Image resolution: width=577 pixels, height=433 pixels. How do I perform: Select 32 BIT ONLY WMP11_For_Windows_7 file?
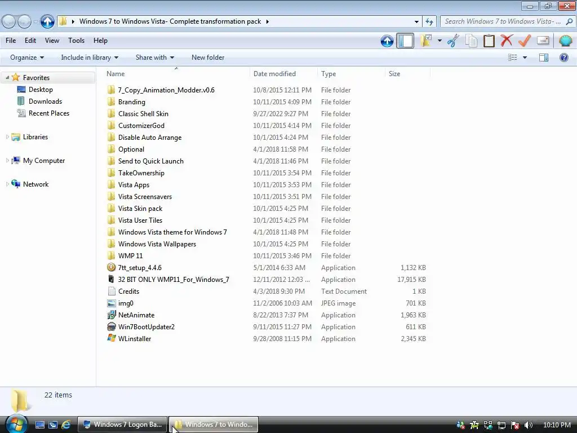[174, 280]
